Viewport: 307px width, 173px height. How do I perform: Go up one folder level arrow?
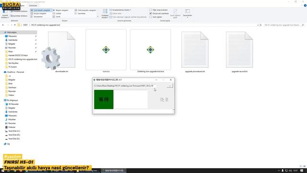point(15,25)
